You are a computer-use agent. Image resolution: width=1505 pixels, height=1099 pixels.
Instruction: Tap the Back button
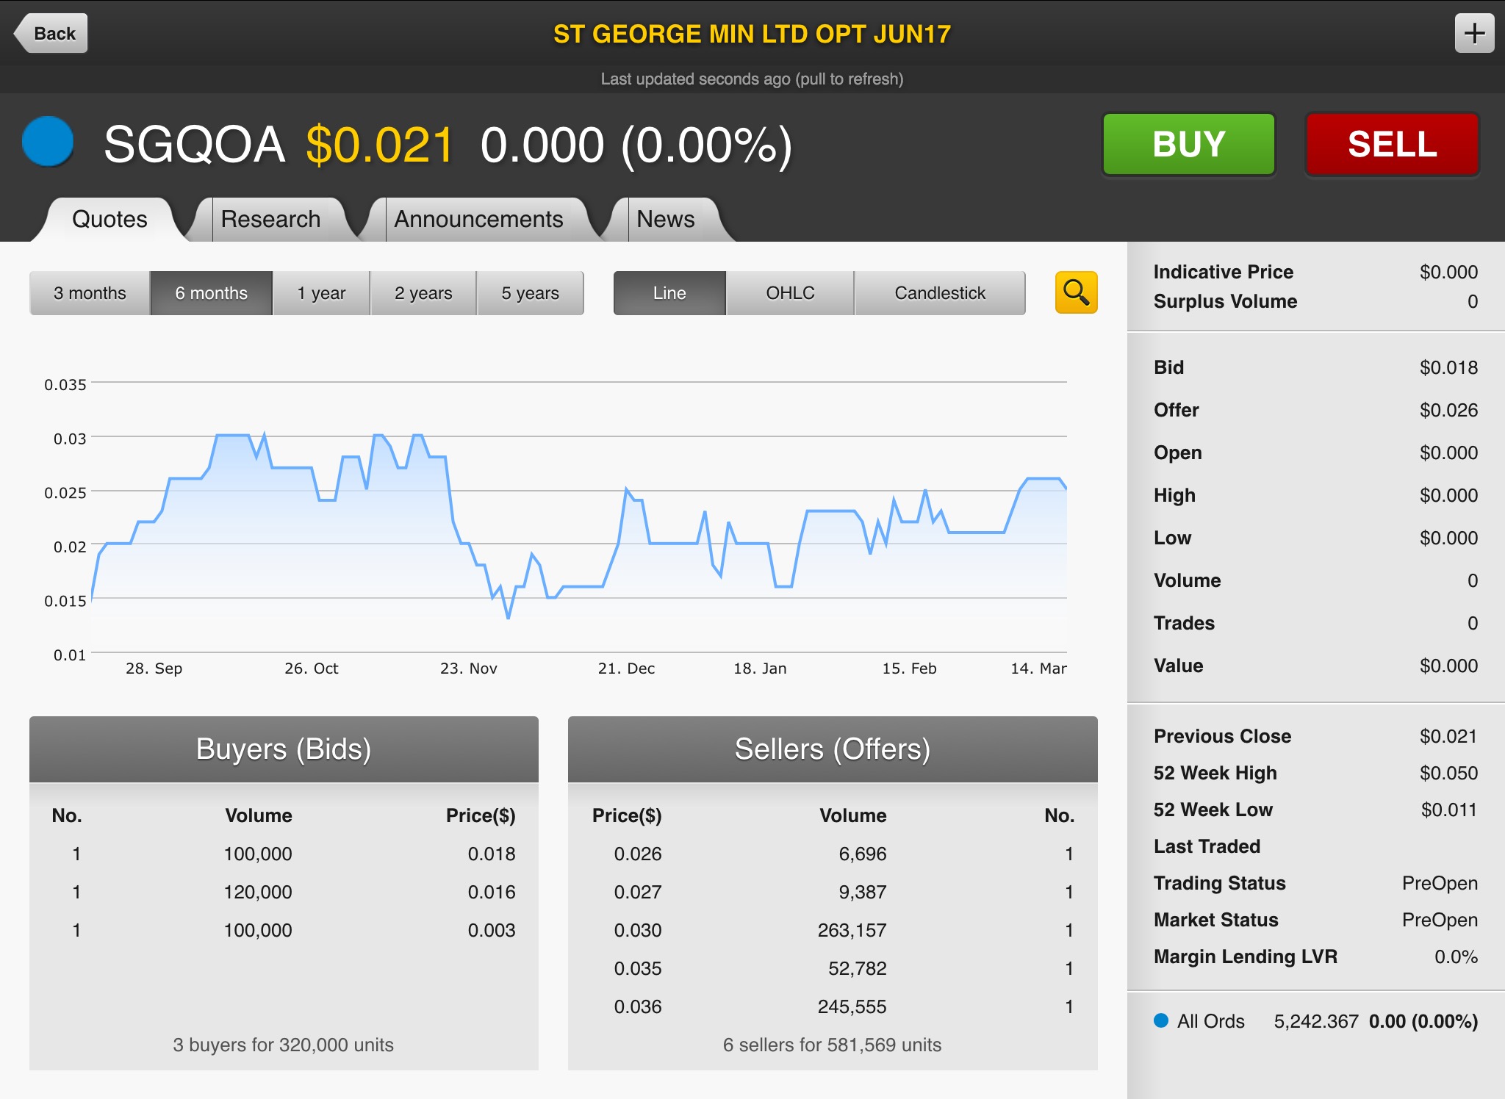pyautogui.click(x=51, y=33)
